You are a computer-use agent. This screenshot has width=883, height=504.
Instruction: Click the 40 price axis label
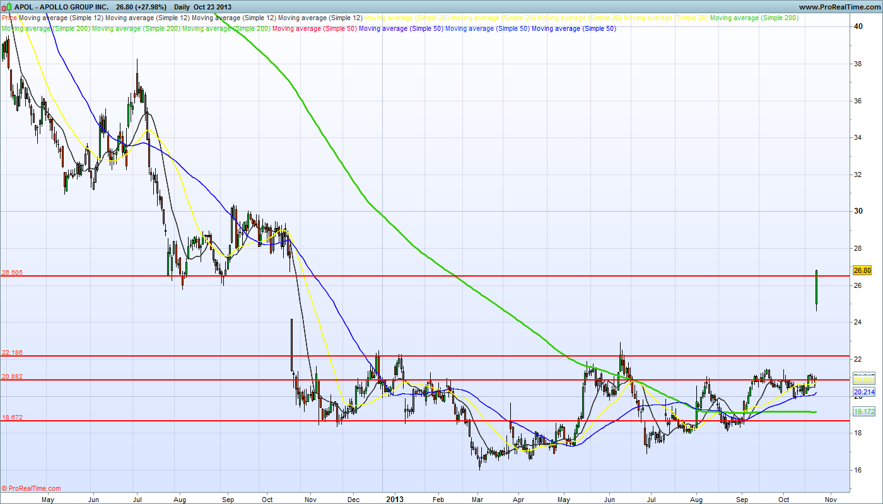click(858, 26)
